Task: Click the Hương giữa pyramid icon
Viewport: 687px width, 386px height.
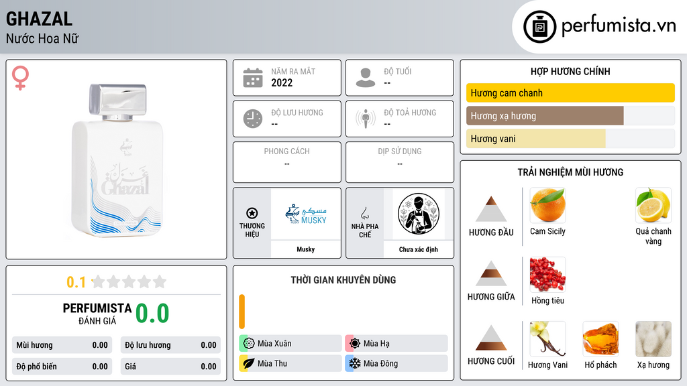Action: tap(491, 273)
